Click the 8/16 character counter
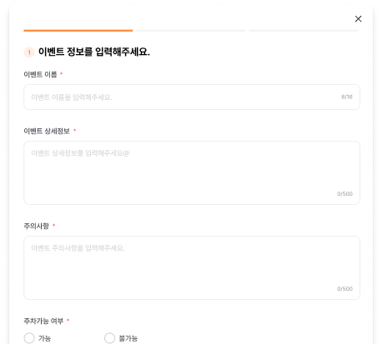The width and height of the screenshot is (382, 344). pyautogui.click(x=347, y=97)
